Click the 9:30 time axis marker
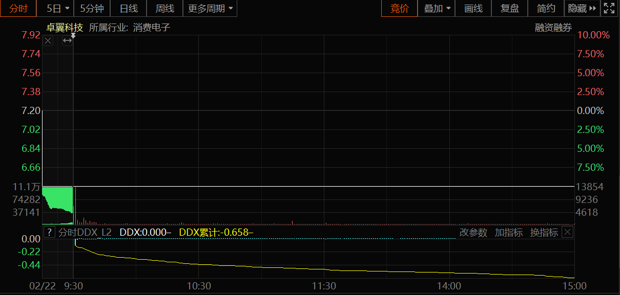The width and height of the screenshot is (620, 295). (74, 286)
